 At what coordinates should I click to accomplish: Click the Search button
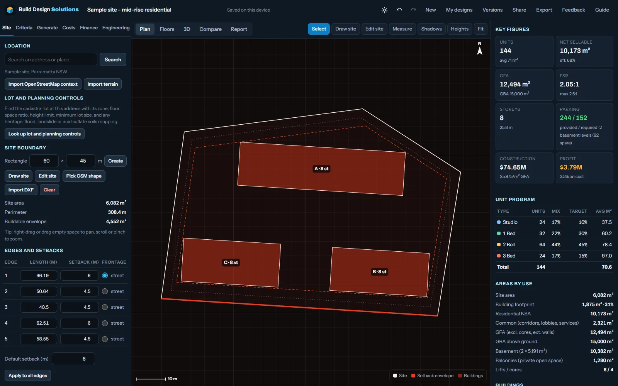pos(113,59)
